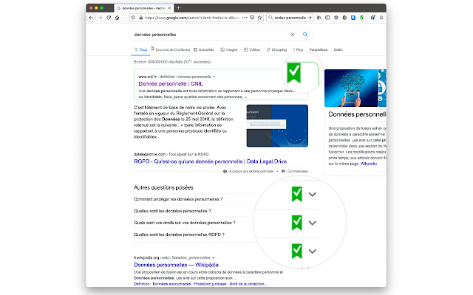473x295 pixels.
Task: Open Wikipédia link in knowledge panel
Action: [x=369, y=164]
